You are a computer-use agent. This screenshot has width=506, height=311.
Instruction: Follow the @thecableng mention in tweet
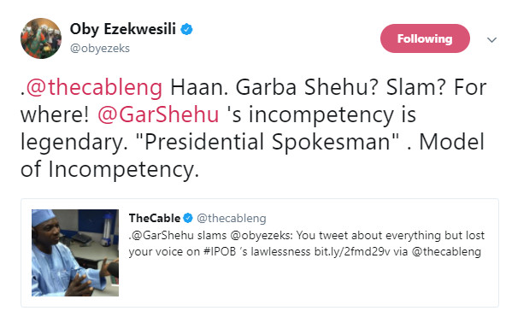click(x=94, y=87)
